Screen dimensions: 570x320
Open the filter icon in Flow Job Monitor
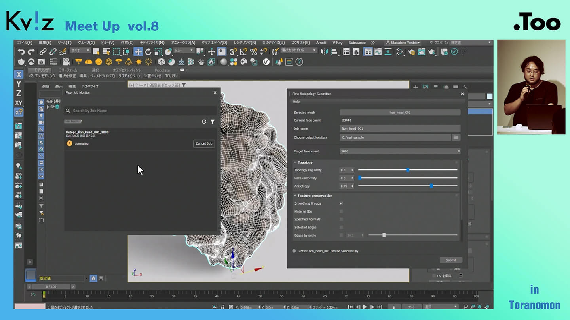(213, 122)
